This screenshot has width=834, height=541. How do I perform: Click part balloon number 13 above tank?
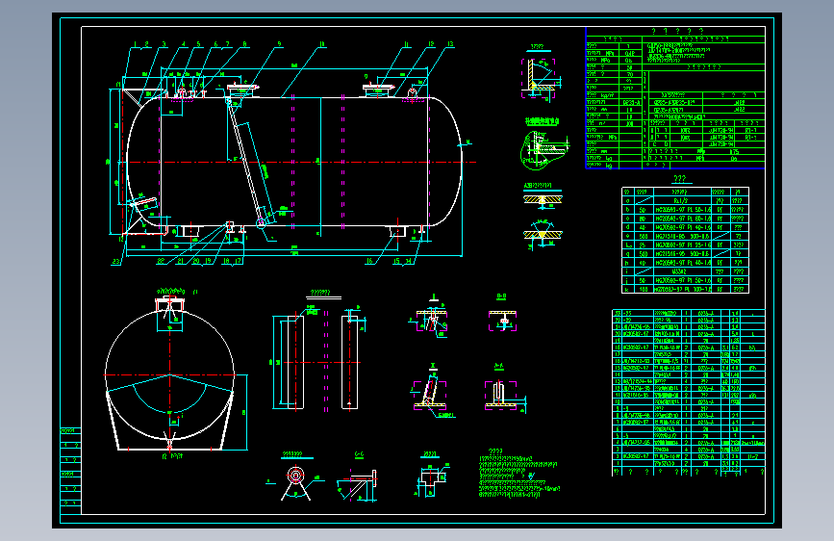(x=450, y=44)
